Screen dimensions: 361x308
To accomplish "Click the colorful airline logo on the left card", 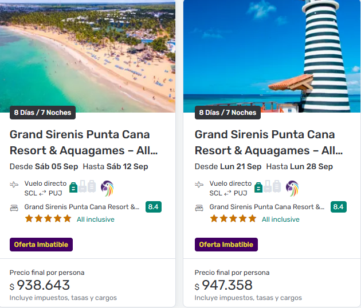I will pos(107,188).
